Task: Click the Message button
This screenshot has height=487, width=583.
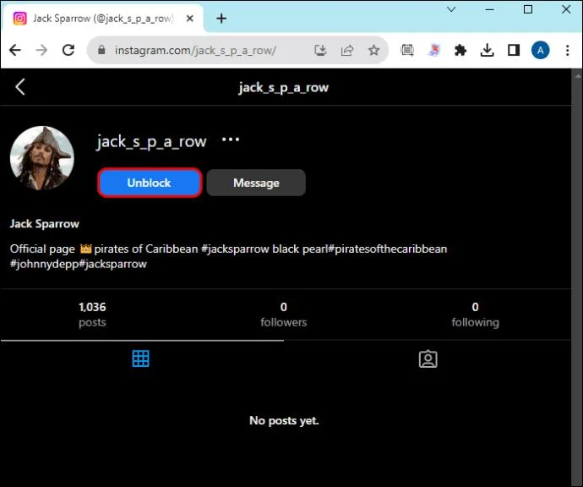Action: coord(256,183)
